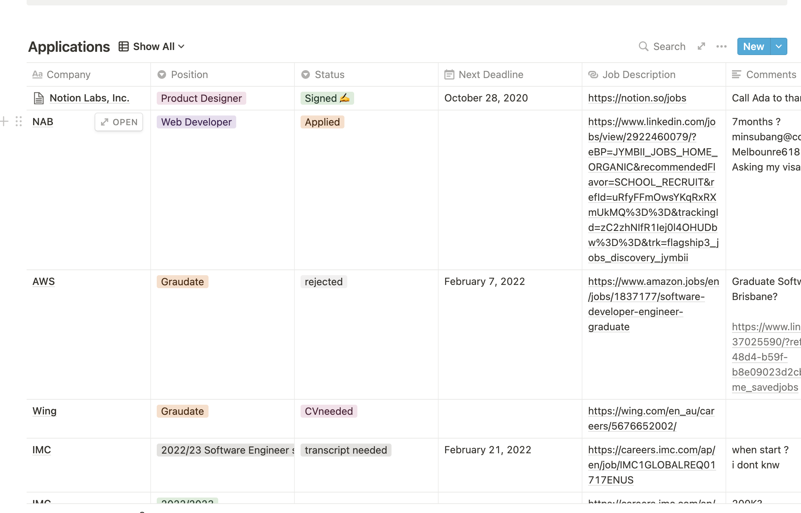Click the Next Deadline calendar icon
This screenshot has width=801, height=513.
point(449,74)
